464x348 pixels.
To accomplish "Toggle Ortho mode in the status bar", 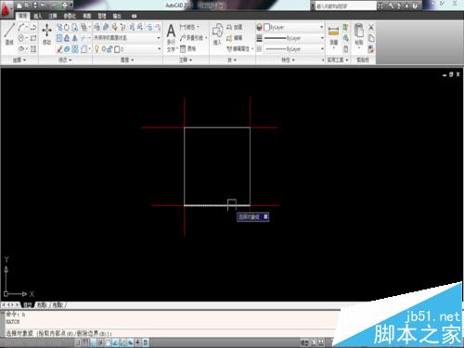I will [x=93, y=342].
